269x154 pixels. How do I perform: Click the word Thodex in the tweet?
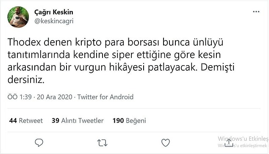tap(24, 42)
